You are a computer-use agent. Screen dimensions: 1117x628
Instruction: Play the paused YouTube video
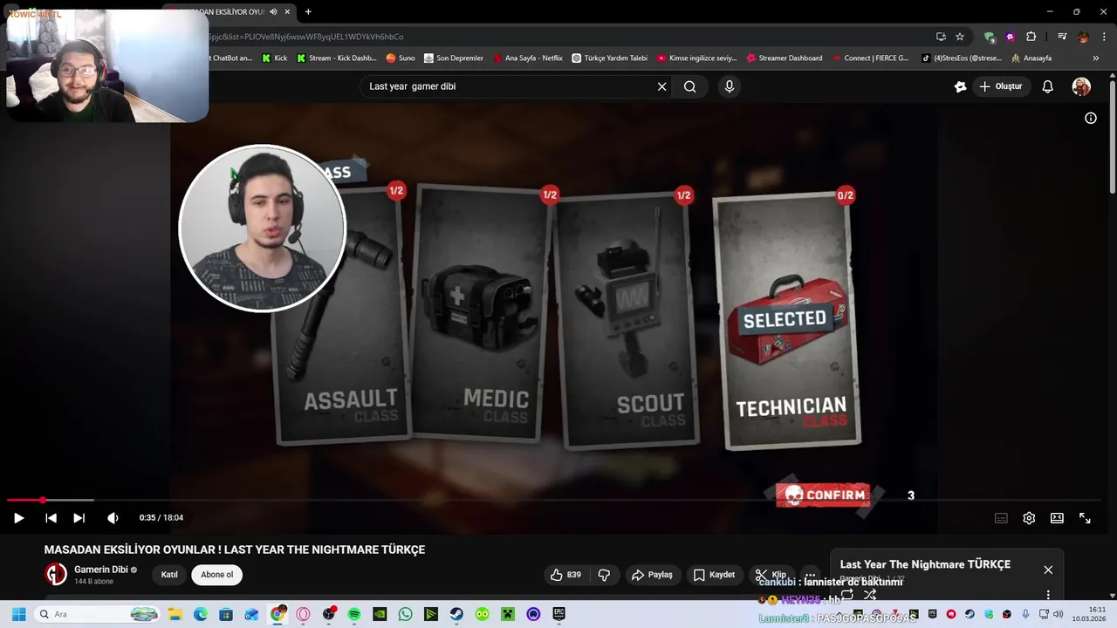pyautogui.click(x=18, y=518)
